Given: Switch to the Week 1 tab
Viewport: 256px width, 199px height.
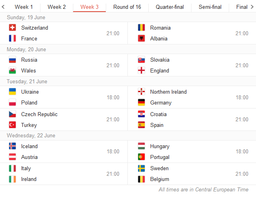Looking at the screenshot, I should click(24, 7).
